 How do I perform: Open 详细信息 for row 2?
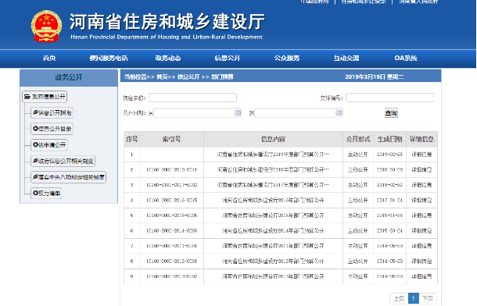pyautogui.click(x=421, y=169)
